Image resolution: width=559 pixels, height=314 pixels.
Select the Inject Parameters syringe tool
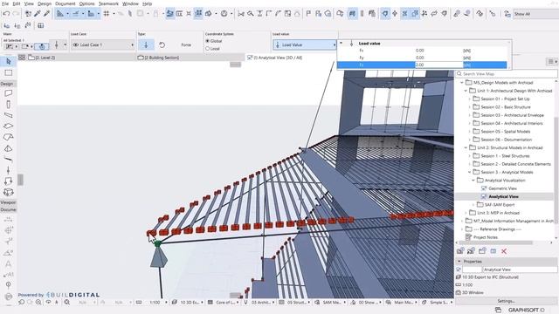click(x=46, y=14)
